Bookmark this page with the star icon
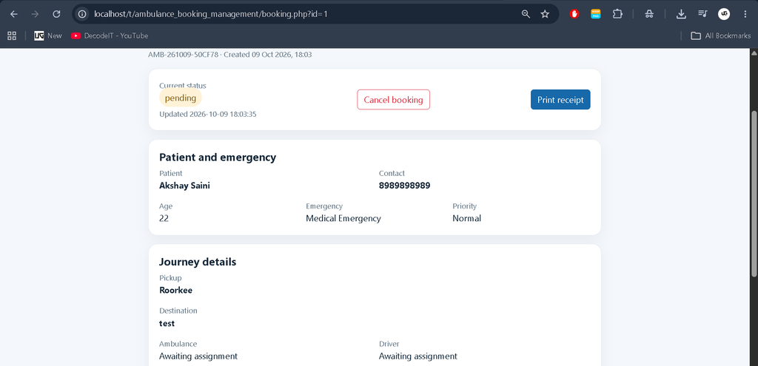The width and height of the screenshot is (758, 366). pos(545,14)
